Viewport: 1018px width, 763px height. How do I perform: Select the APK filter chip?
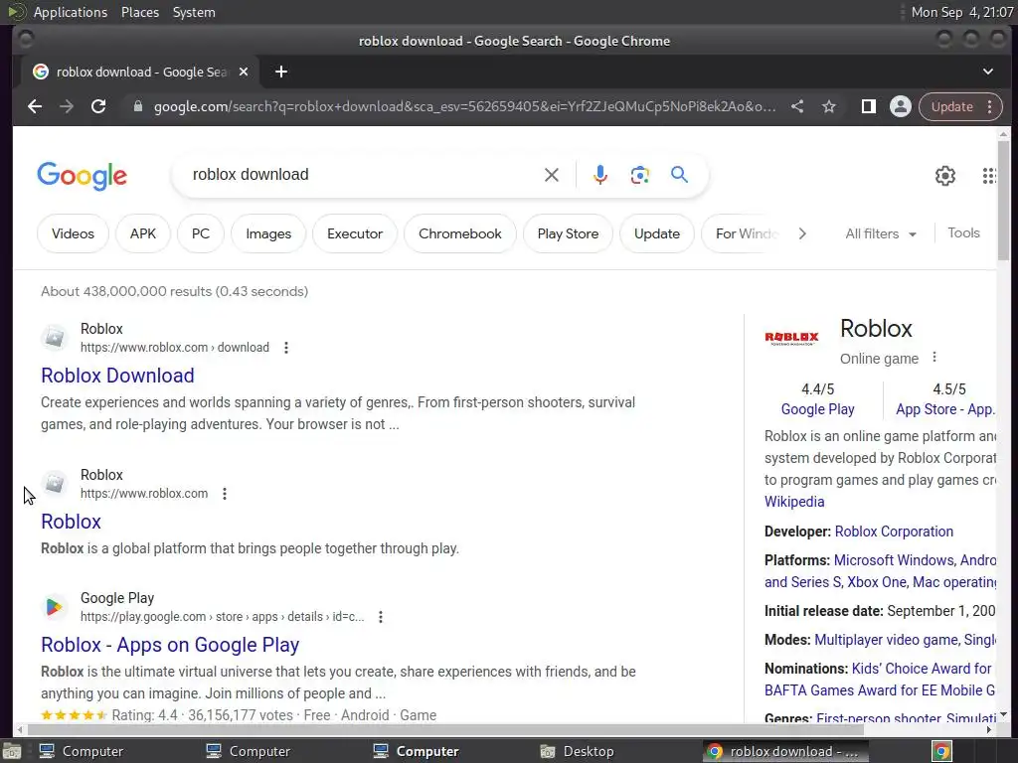143,233
